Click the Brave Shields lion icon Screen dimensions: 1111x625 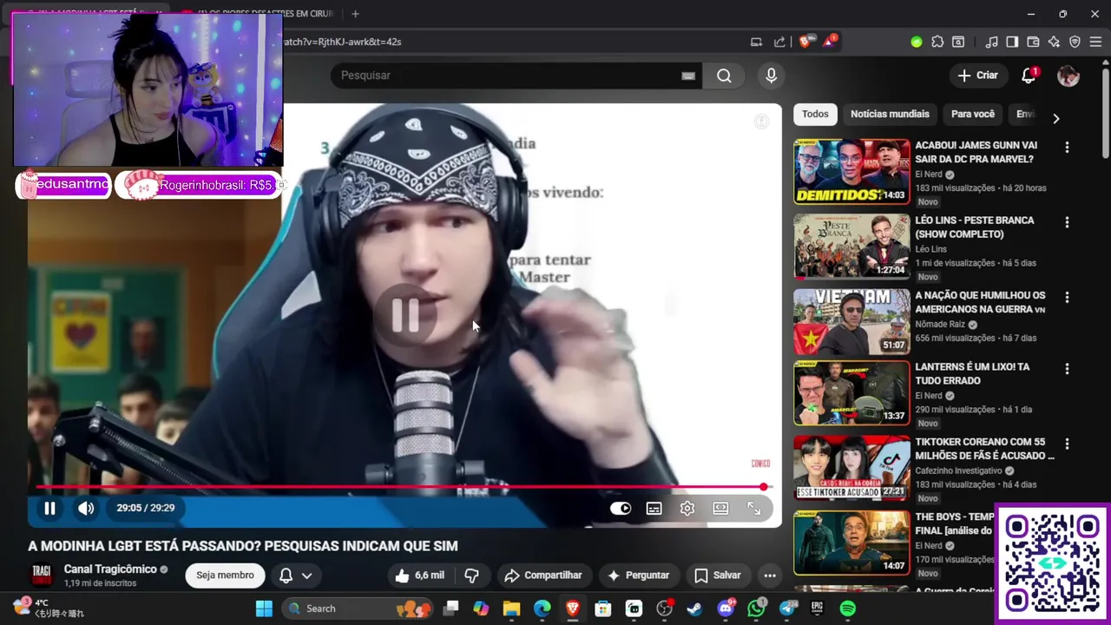(806, 42)
